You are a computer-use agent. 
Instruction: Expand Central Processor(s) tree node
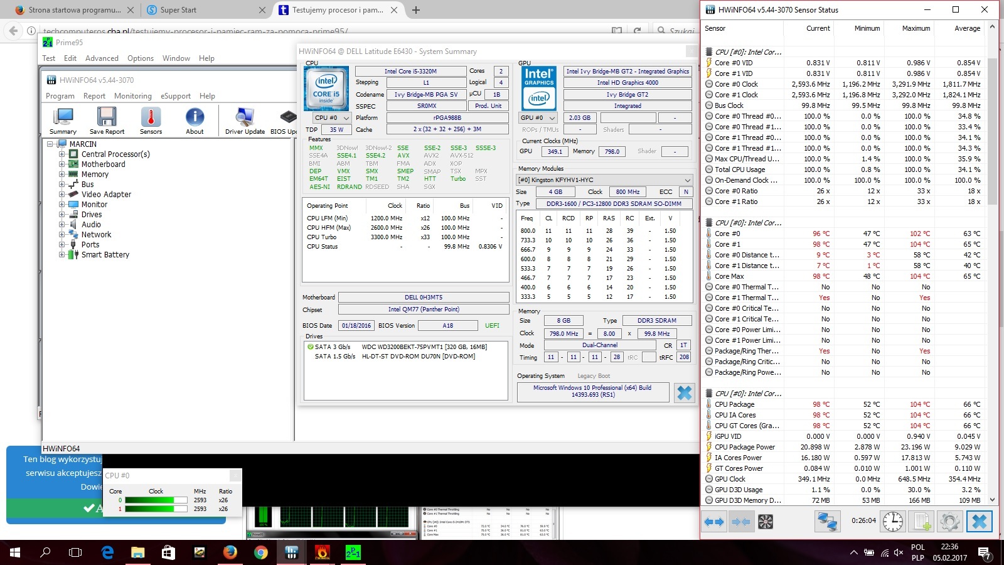62,154
